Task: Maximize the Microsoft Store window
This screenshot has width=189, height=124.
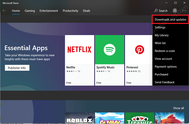Action: coord(175,3)
